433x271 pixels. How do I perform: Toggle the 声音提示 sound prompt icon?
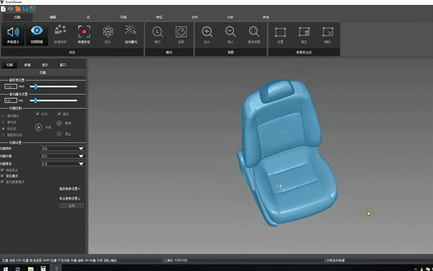point(12,34)
